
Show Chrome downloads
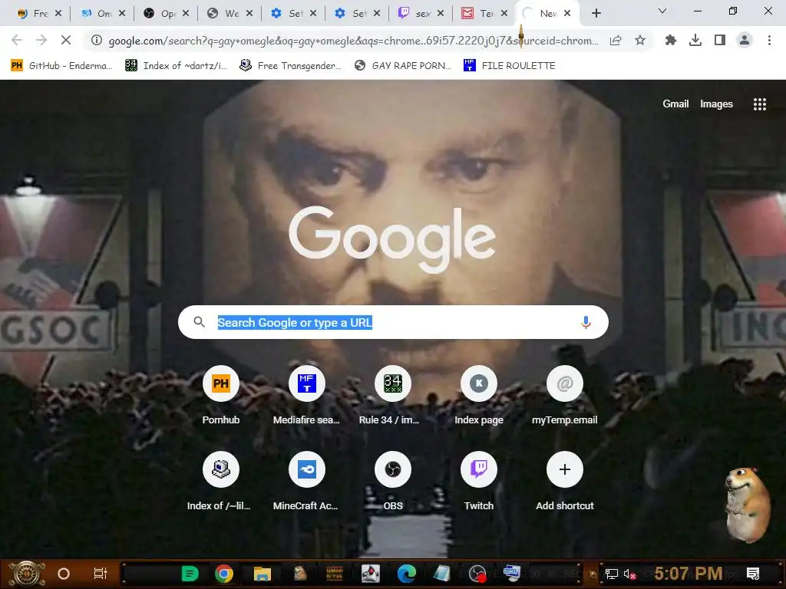coord(695,40)
